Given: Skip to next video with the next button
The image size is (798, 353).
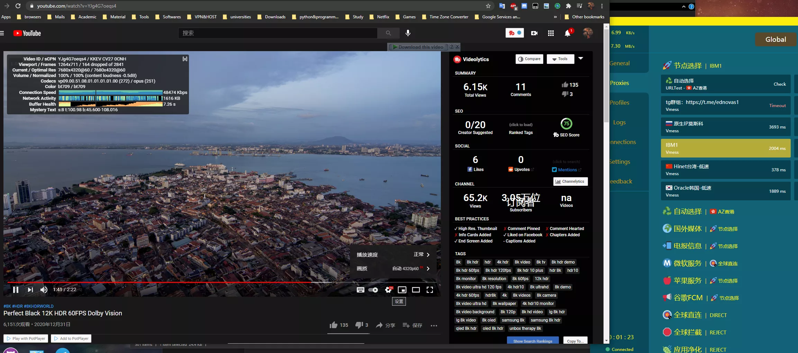Looking at the screenshot, I should (30, 290).
